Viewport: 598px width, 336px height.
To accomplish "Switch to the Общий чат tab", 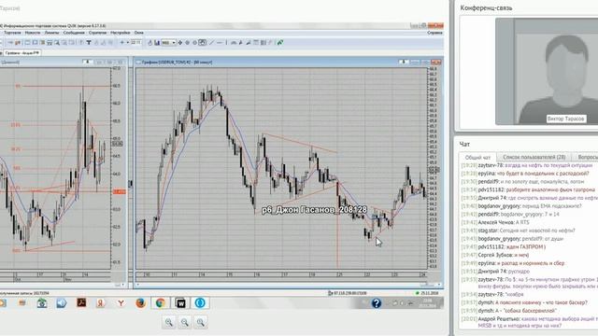I will (x=477, y=157).
